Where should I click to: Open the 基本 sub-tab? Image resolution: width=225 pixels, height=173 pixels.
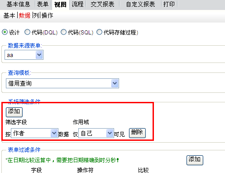coord(9,15)
